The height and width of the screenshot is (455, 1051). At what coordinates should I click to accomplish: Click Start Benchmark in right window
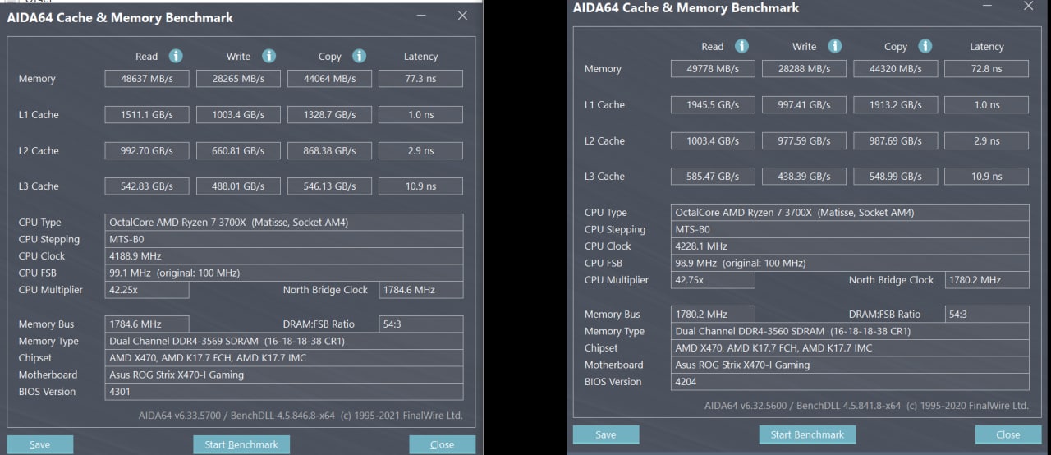807,434
